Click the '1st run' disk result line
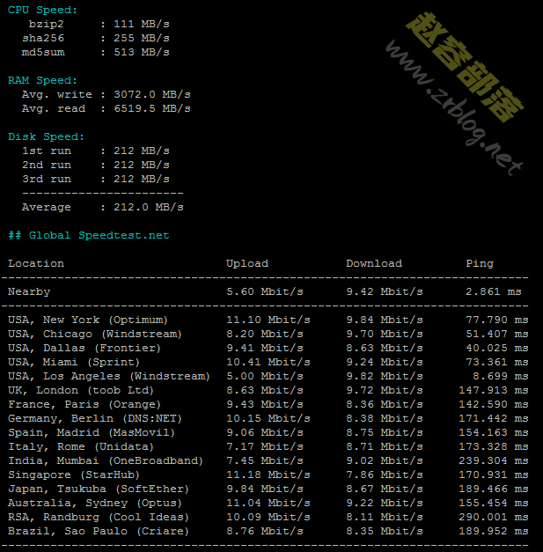543x552 pixels. point(96,151)
